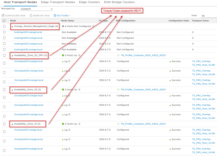Open TN_Profile_Compute link for Availability_Zone_02
217x156 pixels.
(143, 89)
